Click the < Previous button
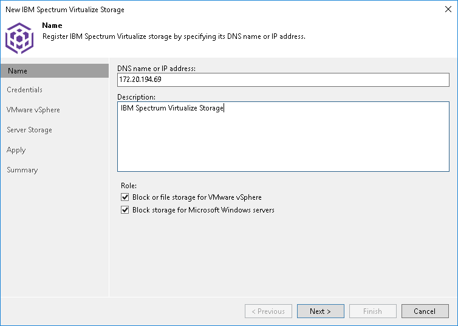The height and width of the screenshot is (326, 458). point(268,311)
